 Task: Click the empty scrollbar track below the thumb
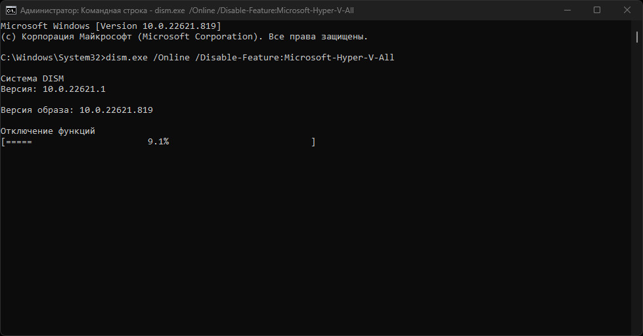[x=637, y=184]
